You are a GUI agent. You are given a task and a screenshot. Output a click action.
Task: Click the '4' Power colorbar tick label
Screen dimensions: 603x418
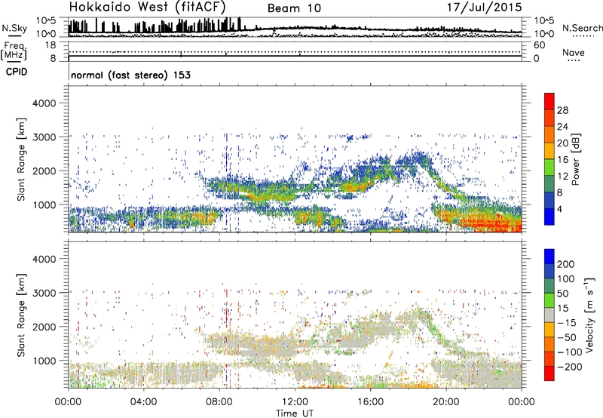pos(559,210)
